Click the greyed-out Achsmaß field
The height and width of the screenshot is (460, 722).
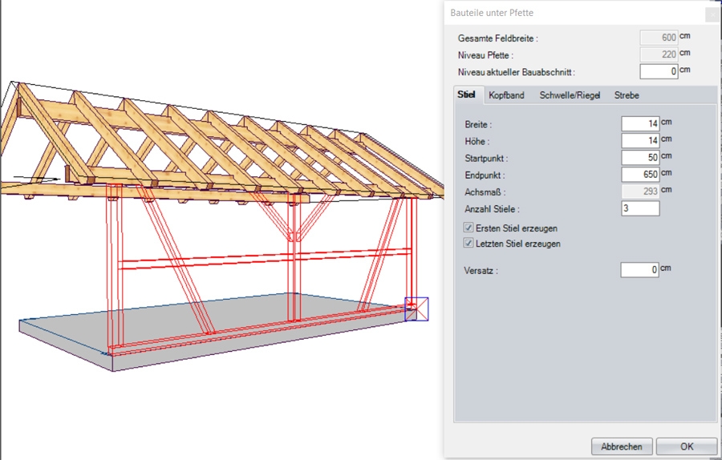click(639, 192)
